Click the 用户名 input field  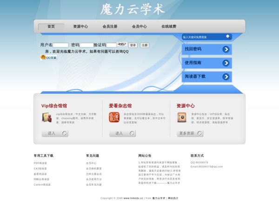click(x=60, y=45)
